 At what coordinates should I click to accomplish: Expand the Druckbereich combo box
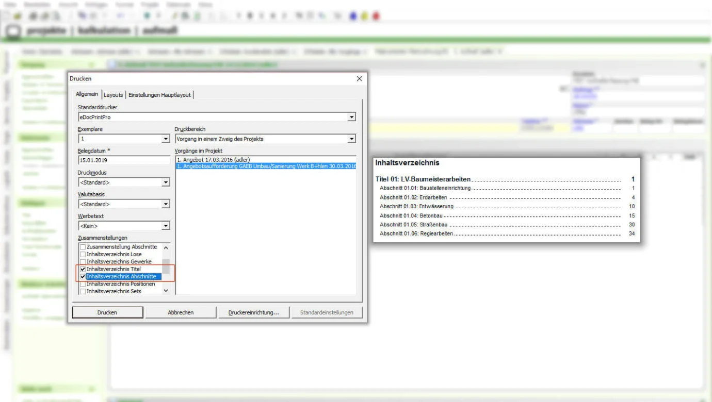351,139
